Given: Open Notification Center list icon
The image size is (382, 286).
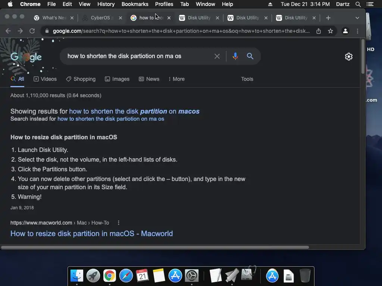Looking at the screenshot, I should 370,4.
